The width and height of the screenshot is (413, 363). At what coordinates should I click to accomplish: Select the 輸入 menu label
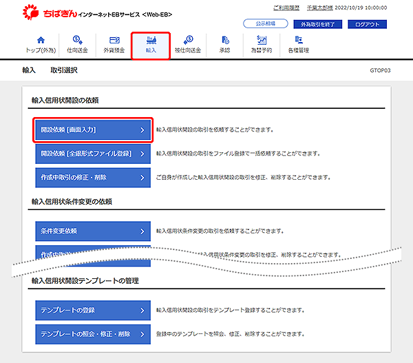[151, 50]
